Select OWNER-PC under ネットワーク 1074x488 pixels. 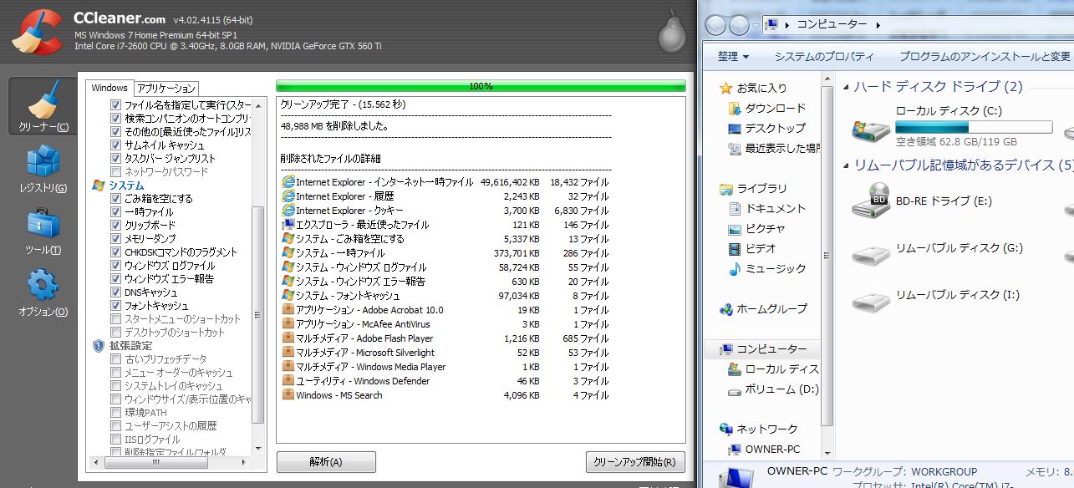763,449
